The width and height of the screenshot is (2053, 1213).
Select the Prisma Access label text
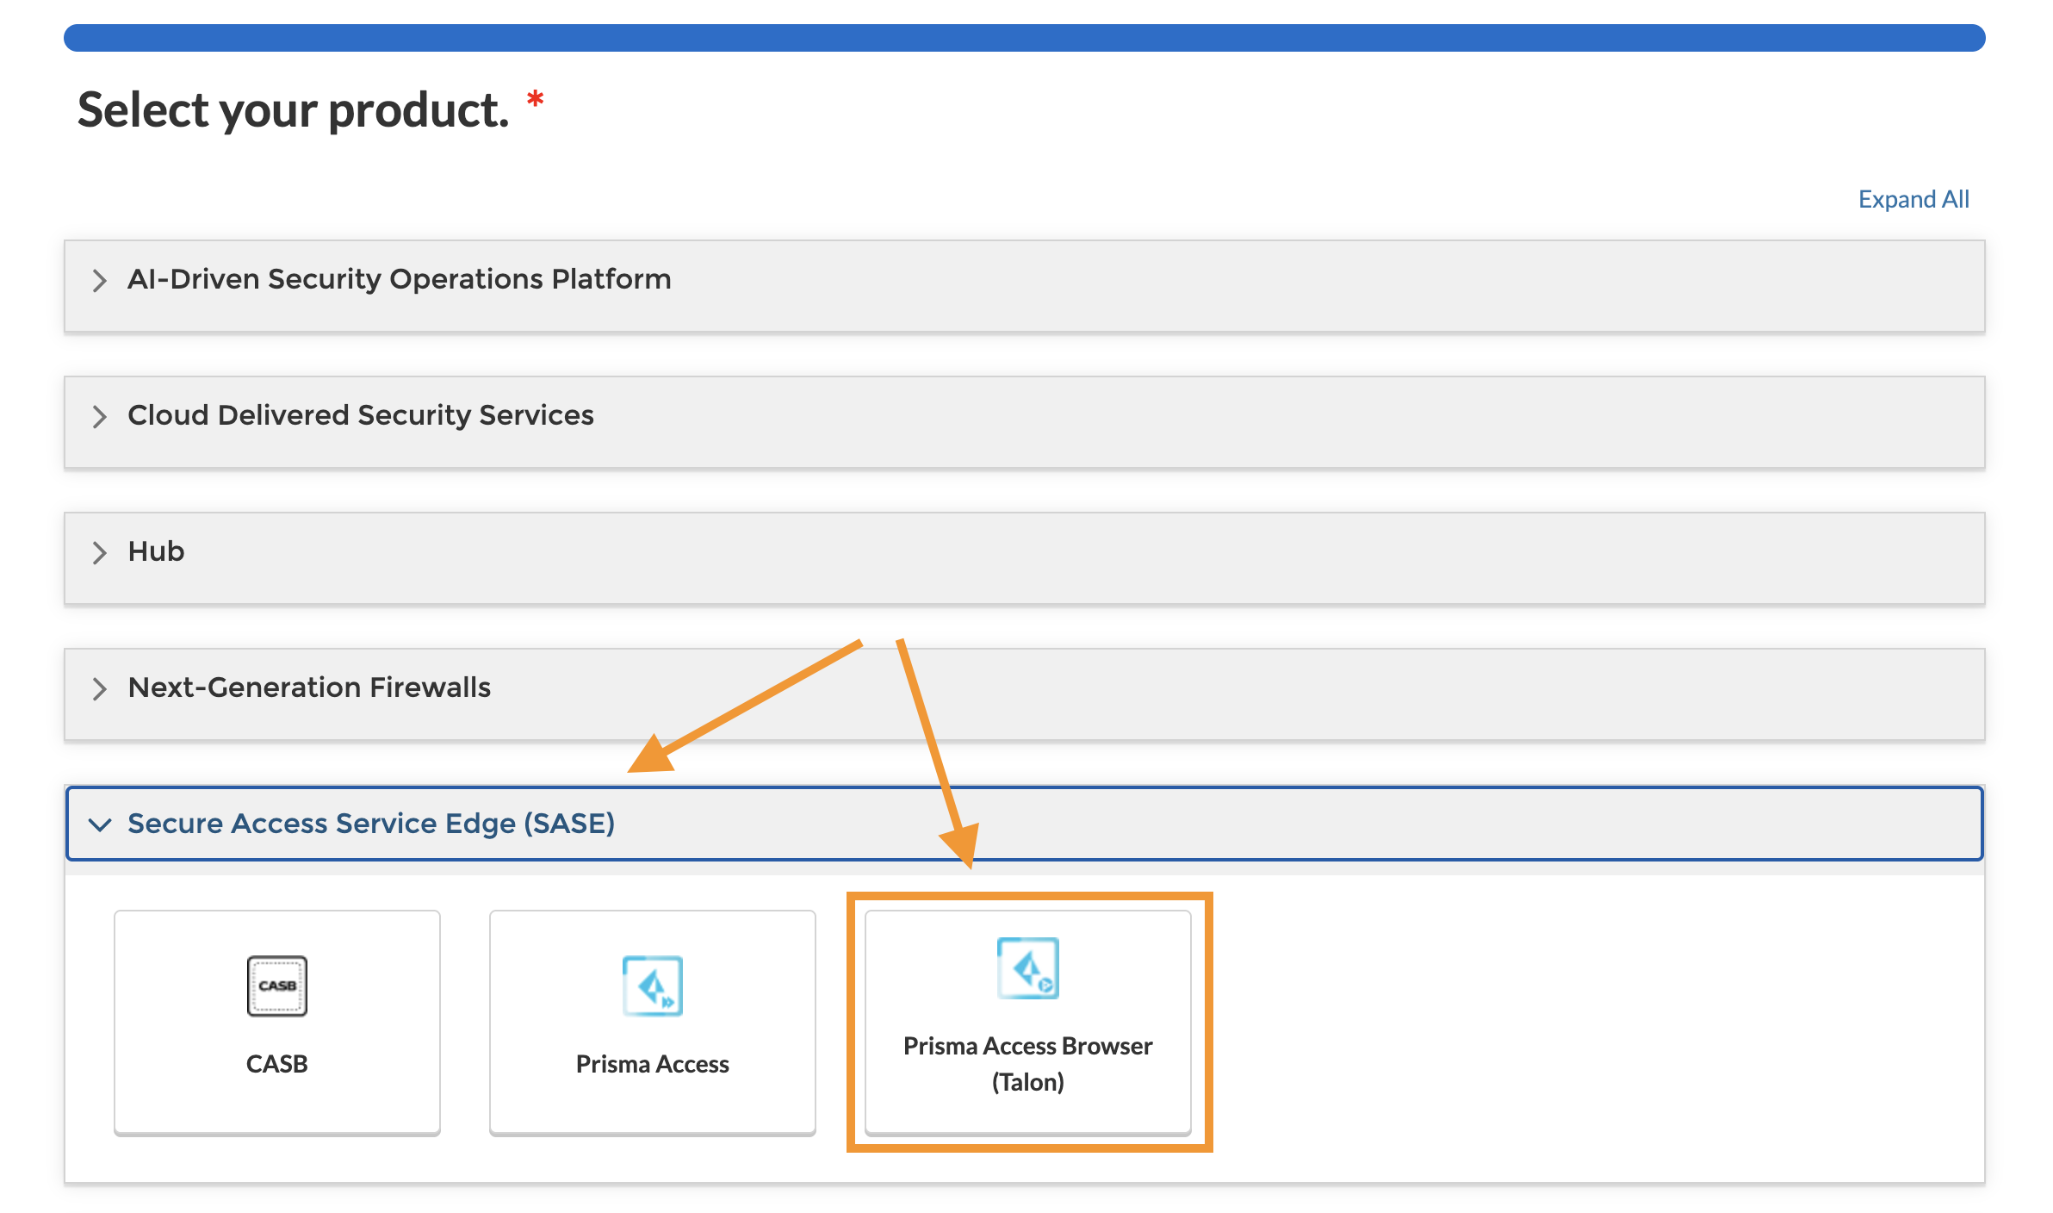pos(652,1064)
